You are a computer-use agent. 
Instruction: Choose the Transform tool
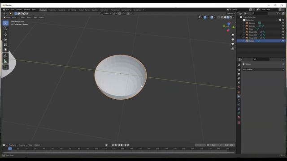tap(5, 50)
